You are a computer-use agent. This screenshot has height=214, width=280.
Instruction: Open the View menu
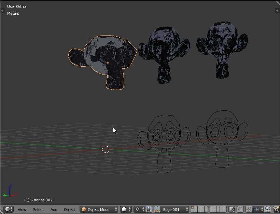pos(22,210)
